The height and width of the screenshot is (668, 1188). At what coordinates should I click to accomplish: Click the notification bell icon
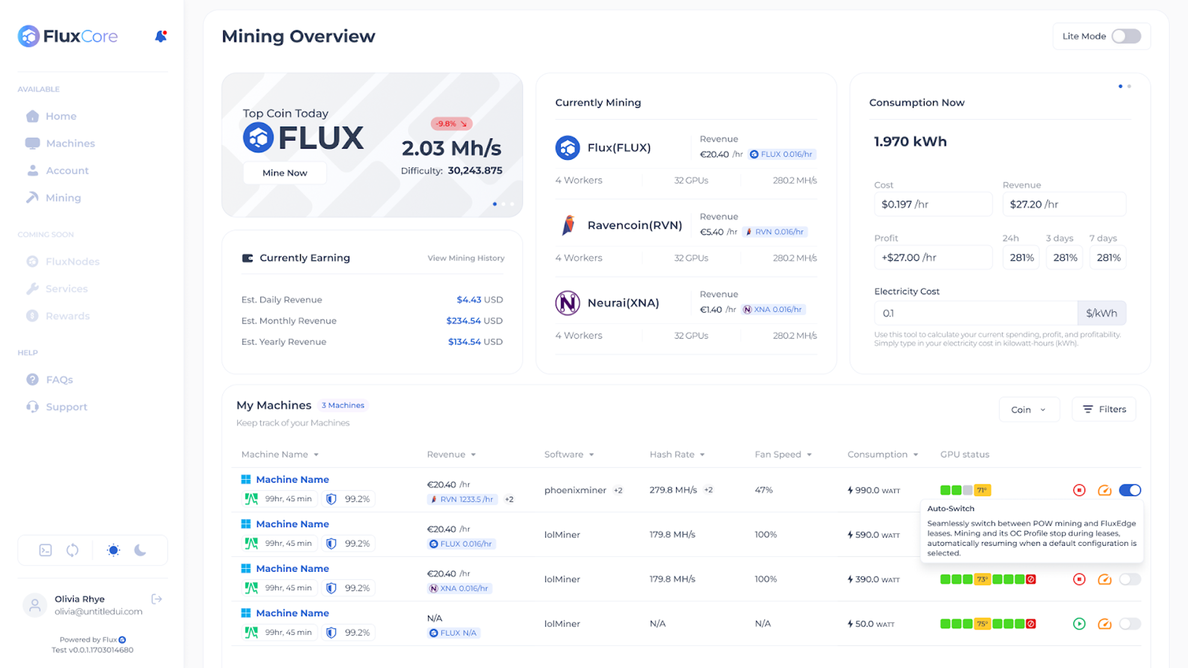(160, 36)
